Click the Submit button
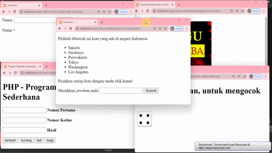The height and width of the screenshot is (153, 272). point(151,91)
